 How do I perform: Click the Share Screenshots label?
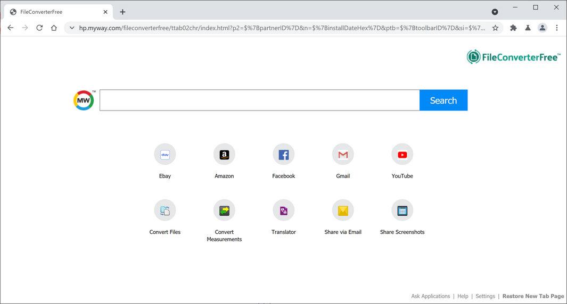point(402,232)
